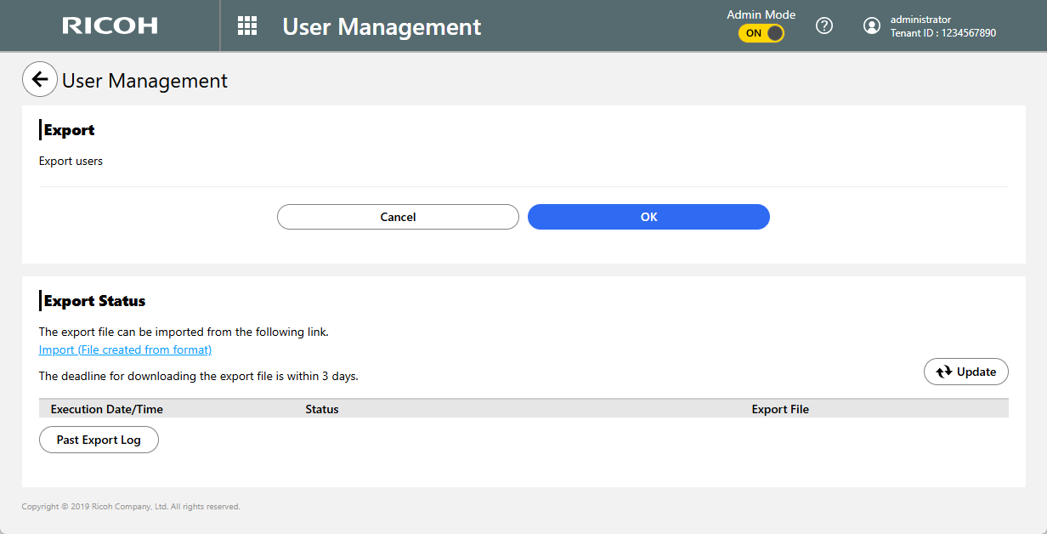Click the help question mark icon
The width and height of the screenshot is (1047, 534).
coord(823,26)
